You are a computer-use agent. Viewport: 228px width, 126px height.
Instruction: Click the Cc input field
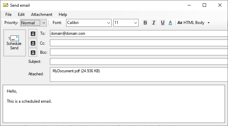pyautogui.click(x=139, y=43)
